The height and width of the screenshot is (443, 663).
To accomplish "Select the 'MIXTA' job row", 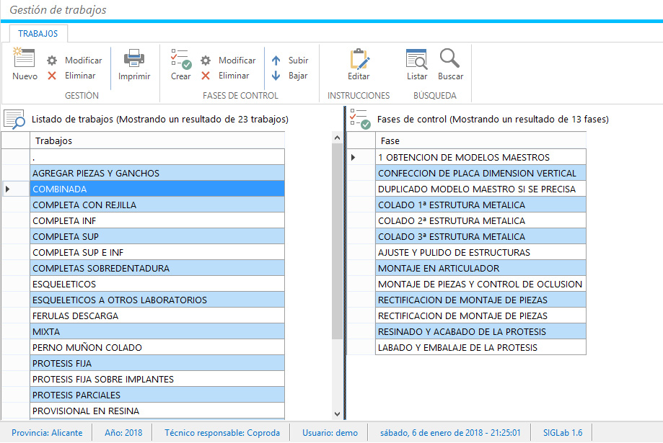I will coord(157,331).
